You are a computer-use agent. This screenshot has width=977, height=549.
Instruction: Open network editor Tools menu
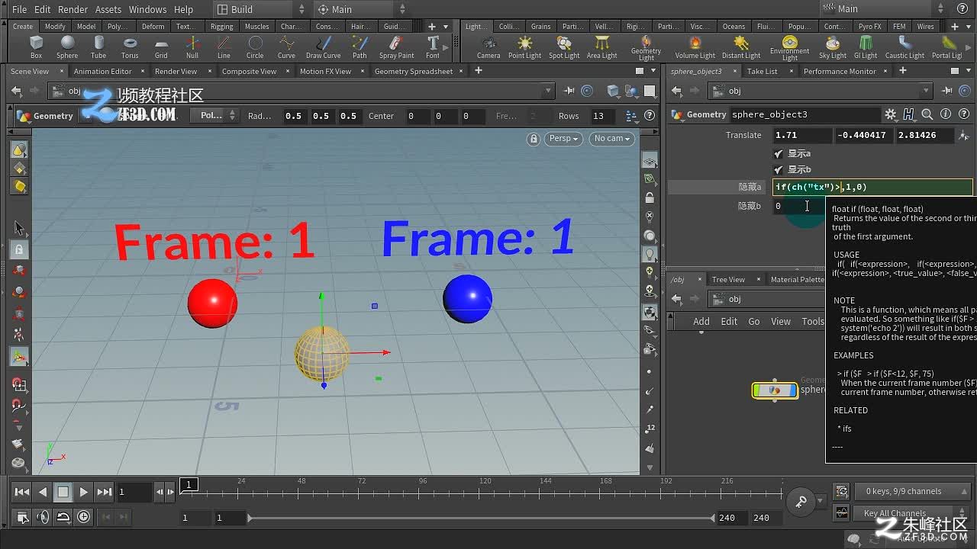click(x=813, y=321)
